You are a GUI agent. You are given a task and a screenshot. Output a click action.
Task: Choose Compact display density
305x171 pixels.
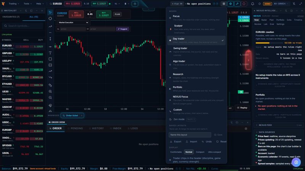[200, 152]
